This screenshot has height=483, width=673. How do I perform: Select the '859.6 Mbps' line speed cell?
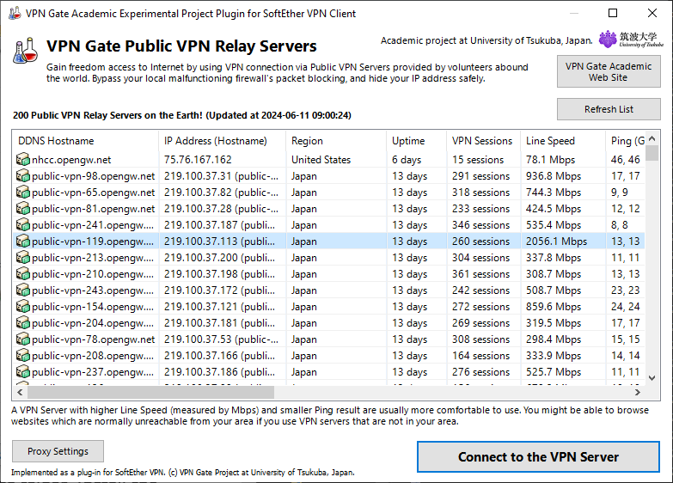(x=554, y=307)
